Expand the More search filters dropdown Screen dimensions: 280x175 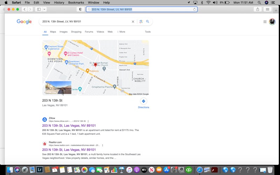(x=121, y=32)
